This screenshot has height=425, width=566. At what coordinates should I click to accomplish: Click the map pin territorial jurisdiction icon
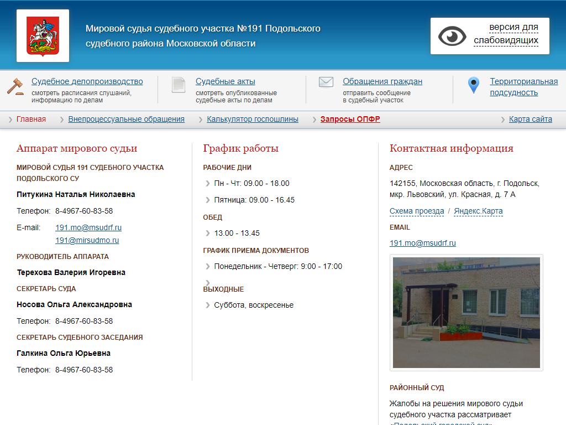(x=474, y=85)
